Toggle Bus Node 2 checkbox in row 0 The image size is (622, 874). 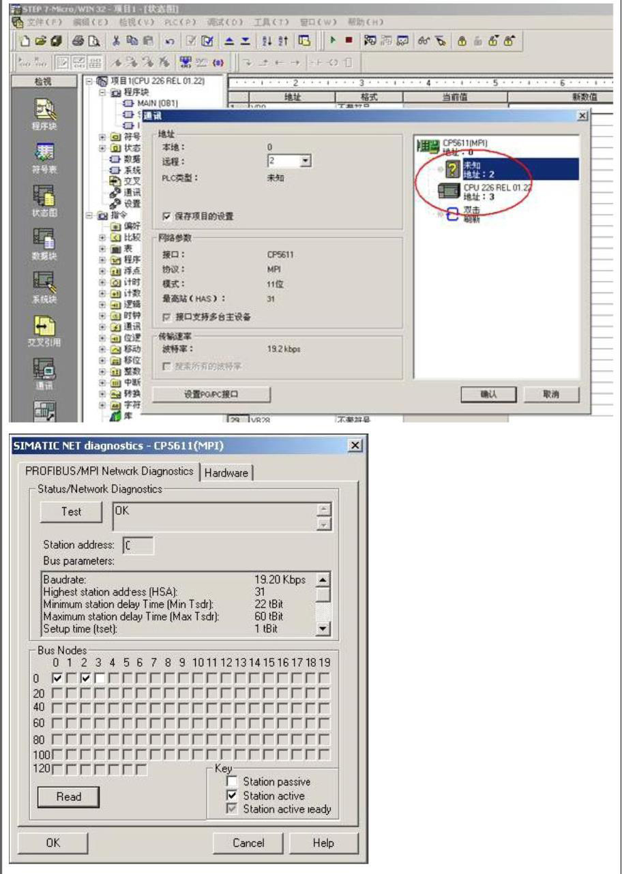85,678
